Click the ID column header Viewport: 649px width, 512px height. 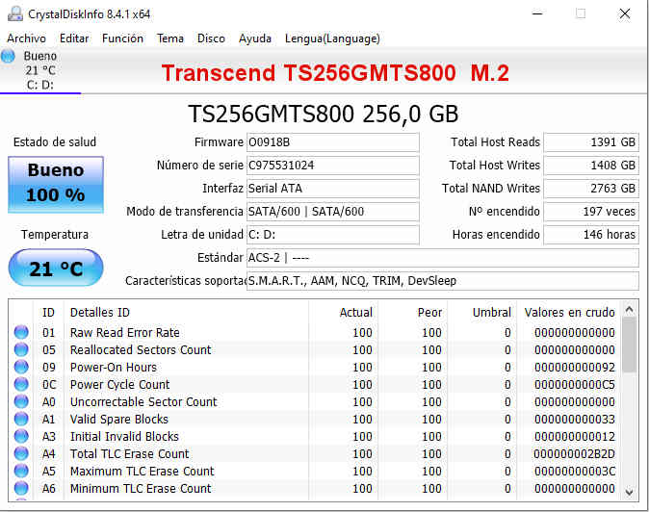point(48,313)
